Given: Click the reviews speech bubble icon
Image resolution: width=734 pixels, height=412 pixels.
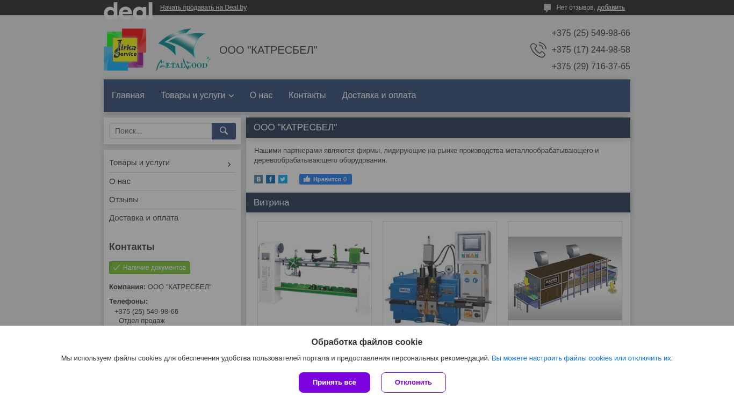Looking at the screenshot, I should (x=547, y=8).
